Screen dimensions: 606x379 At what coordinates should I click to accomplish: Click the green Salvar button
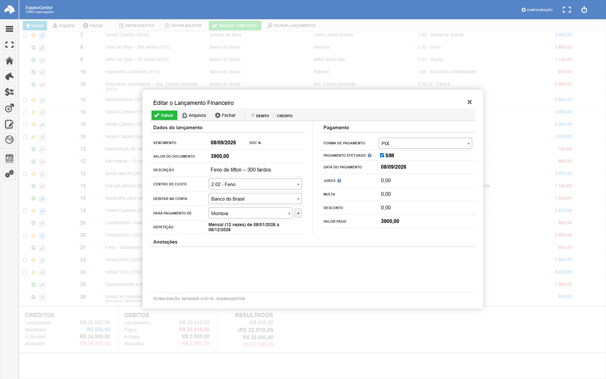(164, 115)
